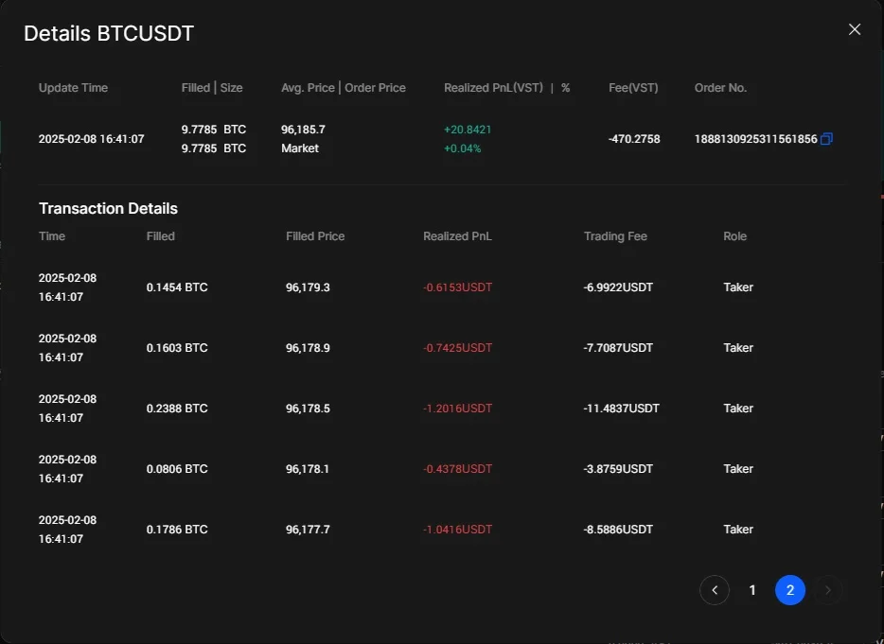The image size is (884, 644).
Task: Click Taker role in 96,177.7 row
Action: click(738, 530)
